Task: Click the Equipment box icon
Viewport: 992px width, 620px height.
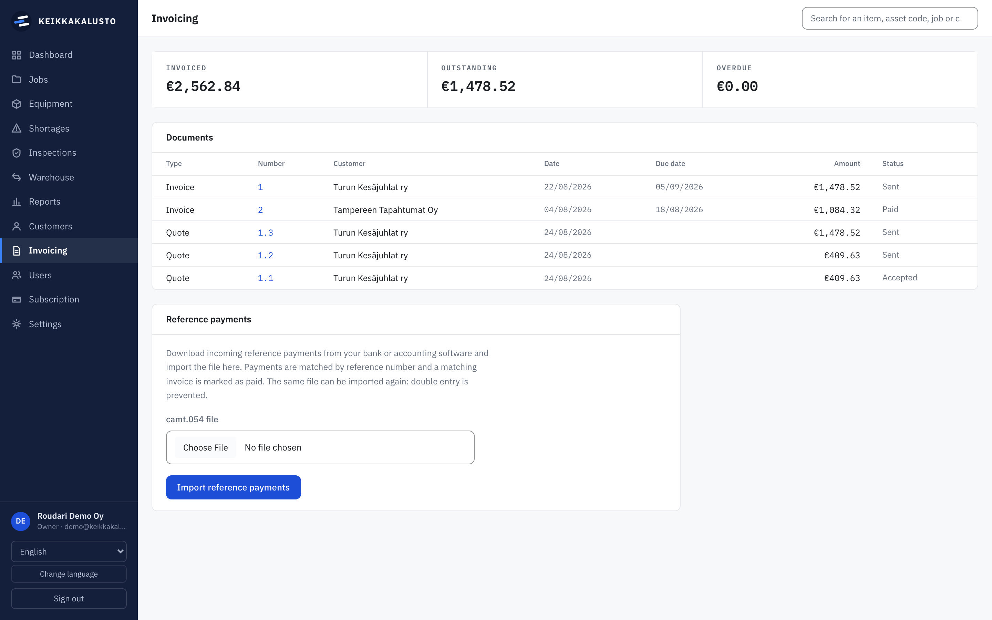Action: point(17,104)
